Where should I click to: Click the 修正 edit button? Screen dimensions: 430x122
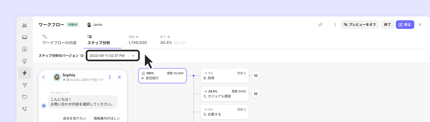tap(405, 25)
